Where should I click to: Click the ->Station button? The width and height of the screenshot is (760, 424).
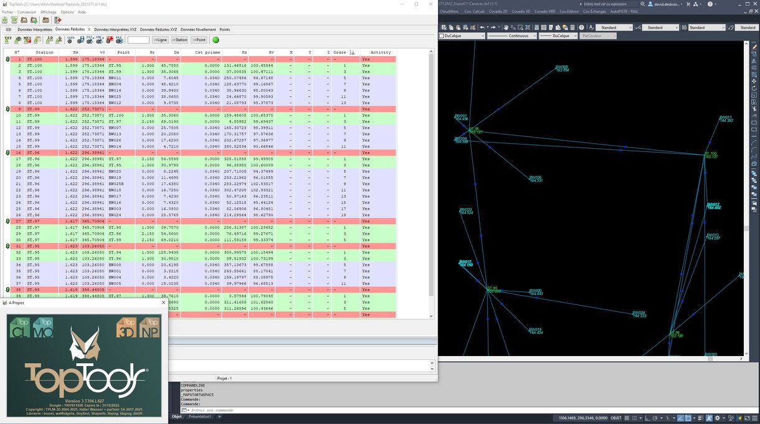pos(179,40)
